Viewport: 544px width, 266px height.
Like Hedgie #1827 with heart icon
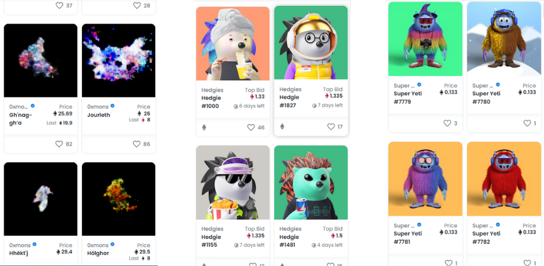pyautogui.click(x=331, y=127)
